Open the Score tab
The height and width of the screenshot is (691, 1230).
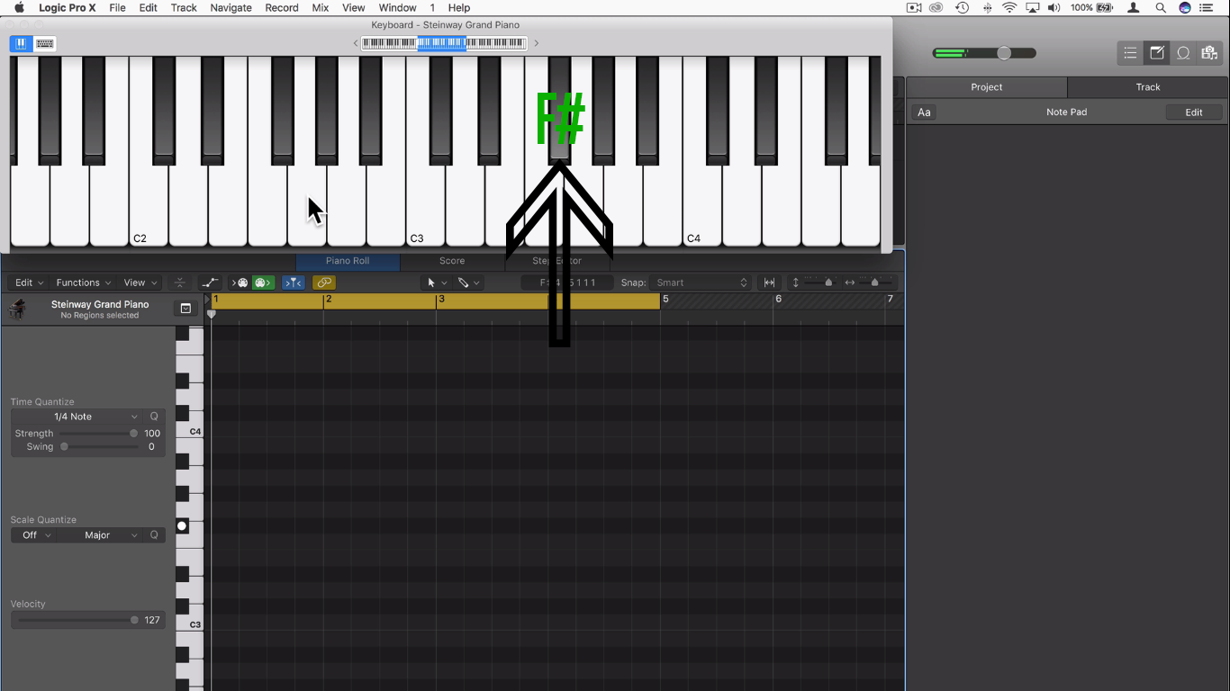pyautogui.click(x=452, y=261)
